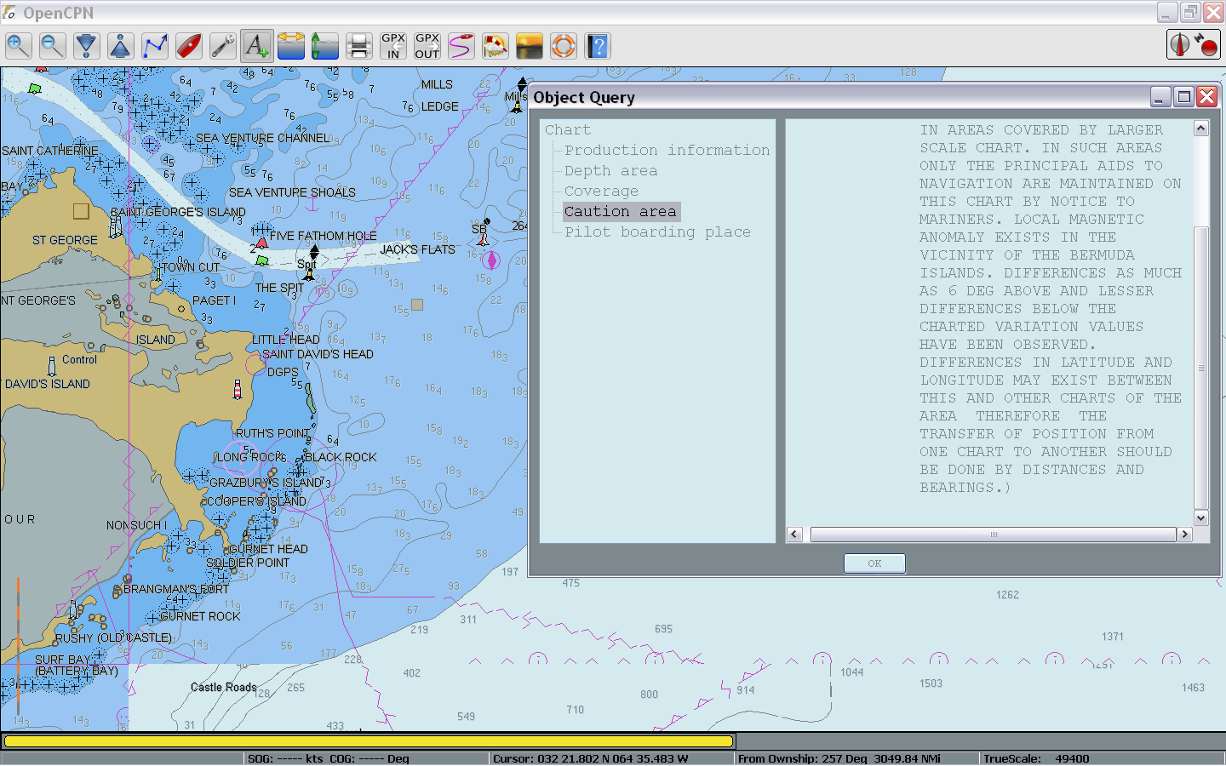Click the print chart printer icon
The height and width of the screenshot is (766, 1226).
[x=358, y=46]
